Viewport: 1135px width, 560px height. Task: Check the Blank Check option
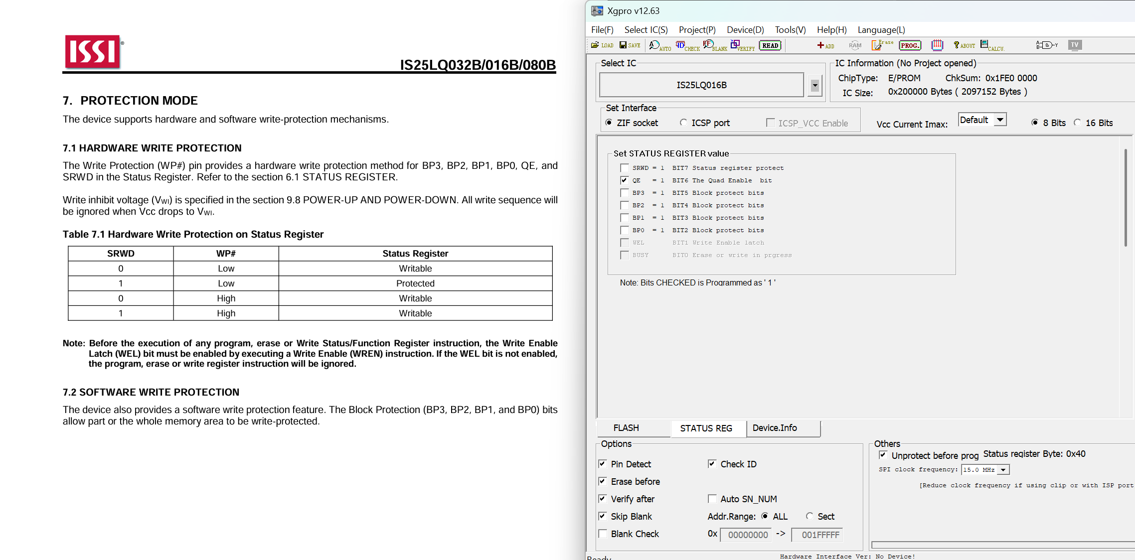pyautogui.click(x=603, y=534)
